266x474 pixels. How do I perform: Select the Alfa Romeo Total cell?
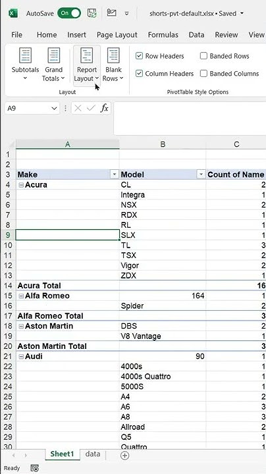coord(67,315)
